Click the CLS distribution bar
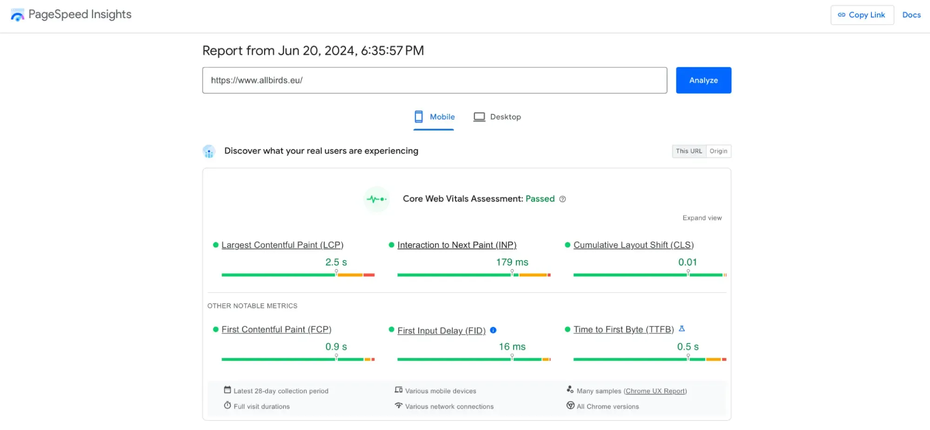Image resolution: width=930 pixels, height=430 pixels. tap(650, 275)
